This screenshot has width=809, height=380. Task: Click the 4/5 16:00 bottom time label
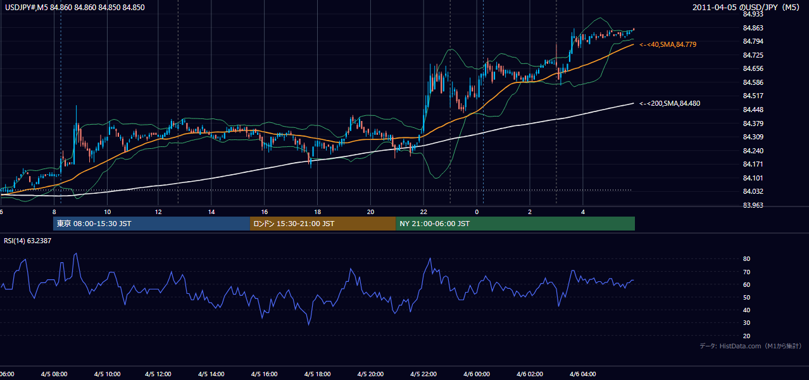264,374
